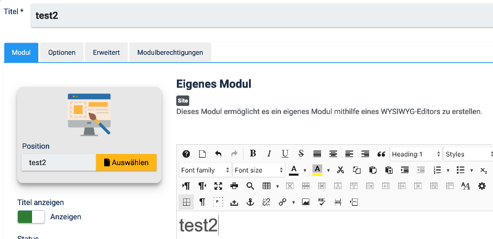The height and width of the screenshot is (239, 493).
Task: Open the font style AA icon
Action: (466, 186)
